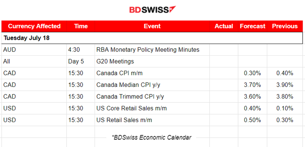305x147 pixels.
Task: Click the US Core Retail Sales m/m event
Action: point(131,108)
